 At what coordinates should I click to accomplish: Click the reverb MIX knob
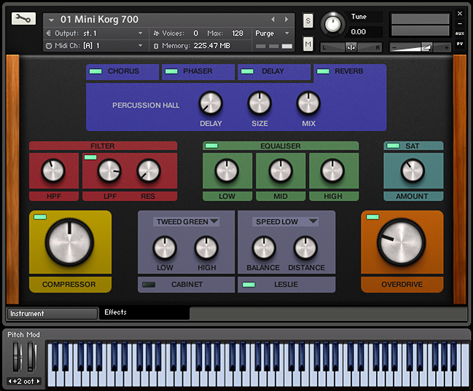(308, 103)
